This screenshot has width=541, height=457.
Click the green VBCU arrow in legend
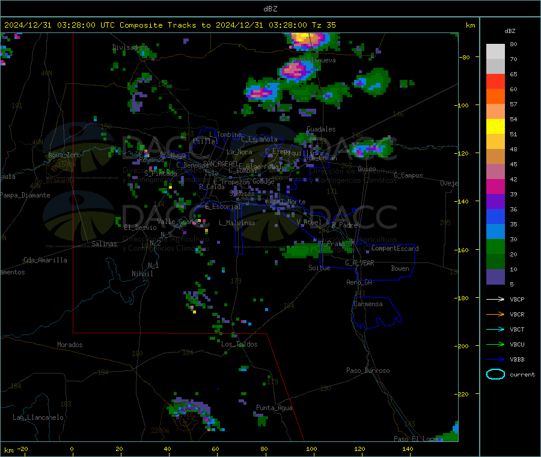pos(495,344)
